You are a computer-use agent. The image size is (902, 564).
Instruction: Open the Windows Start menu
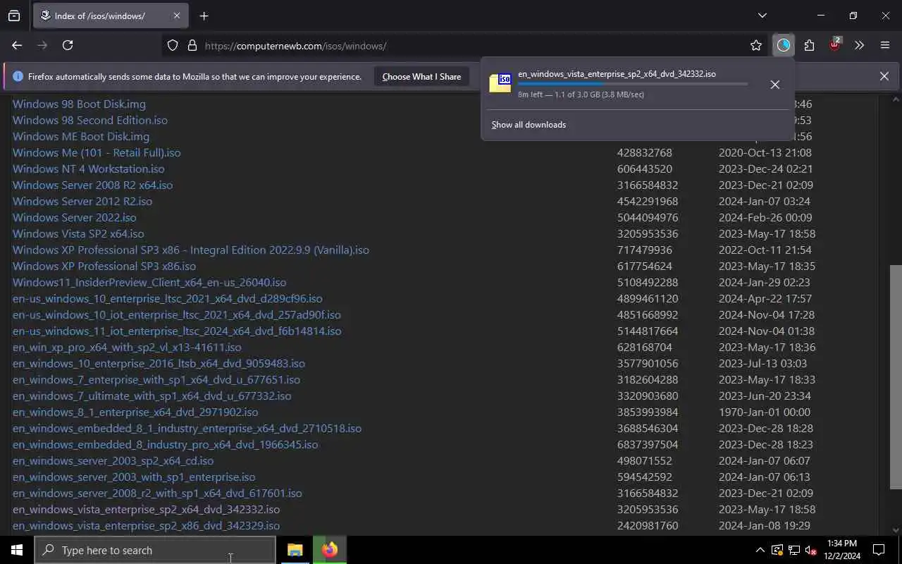coord(17,550)
